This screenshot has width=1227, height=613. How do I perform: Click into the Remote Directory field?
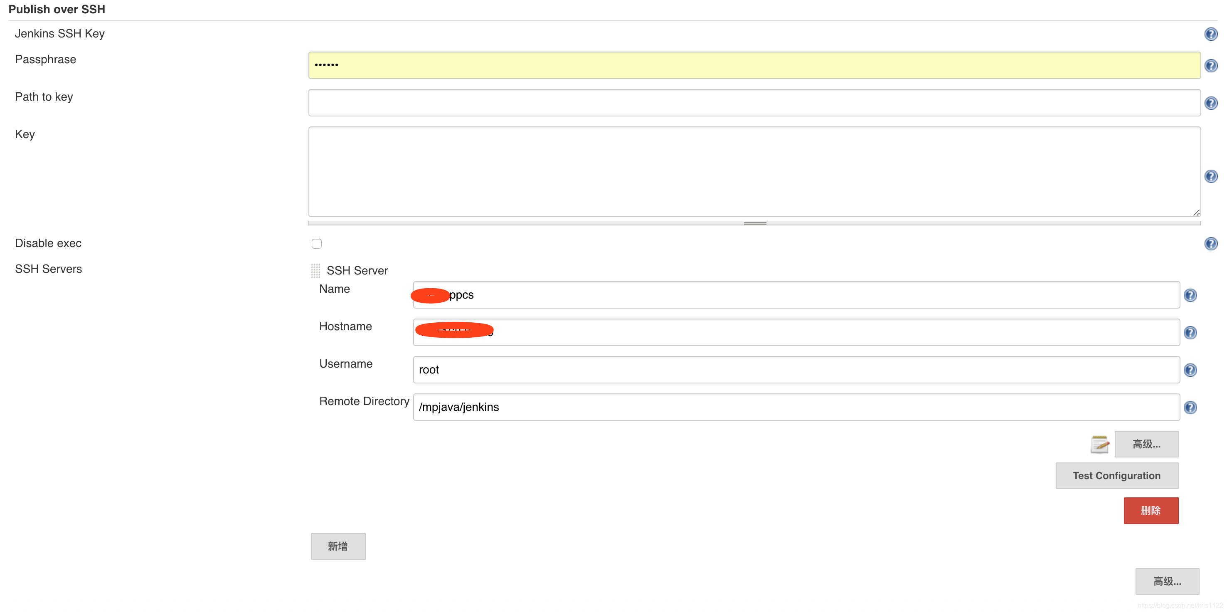pos(796,407)
